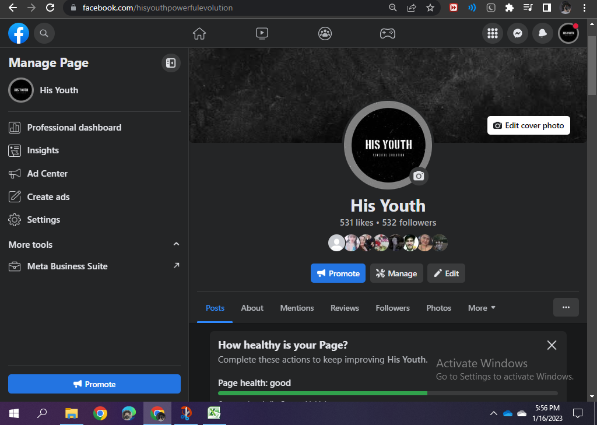Open the nine-dot Menu grid
The width and height of the screenshot is (597, 425).
(492, 33)
